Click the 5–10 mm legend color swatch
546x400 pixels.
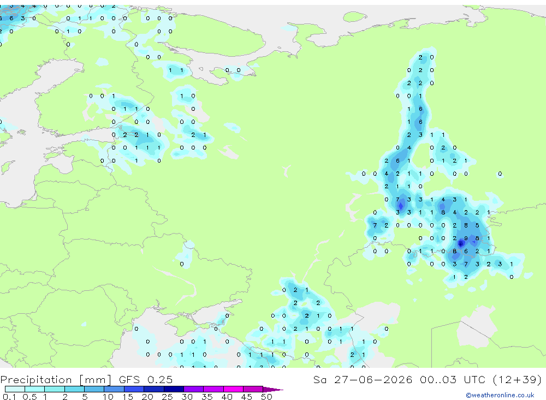pyautogui.click(x=94, y=389)
